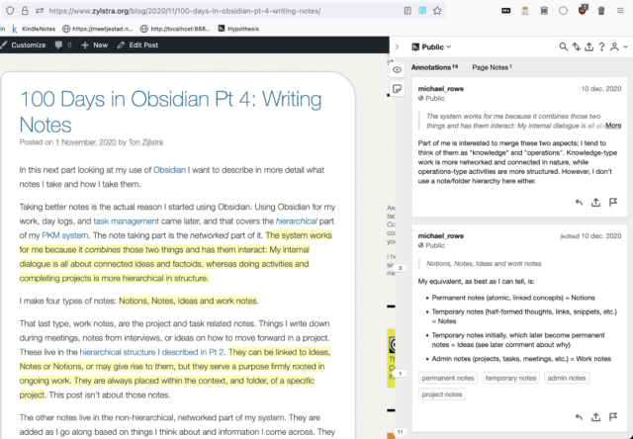Image resolution: width=633 pixels, height=439 pixels.
Task: Open the KindleNotes bookmark
Action: [34, 29]
